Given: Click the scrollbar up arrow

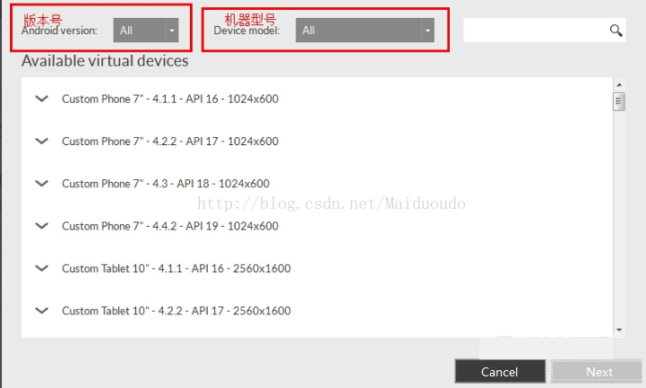Looking at the screenshot, I should pyautogui.click(x=619, y=84).
